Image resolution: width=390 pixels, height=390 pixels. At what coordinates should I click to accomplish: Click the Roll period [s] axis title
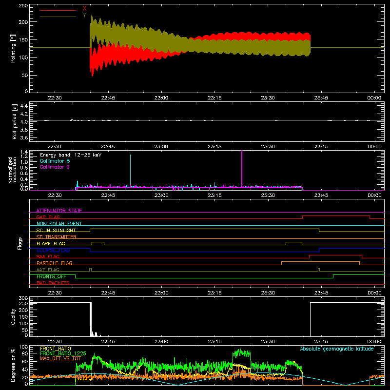point(14,121)
